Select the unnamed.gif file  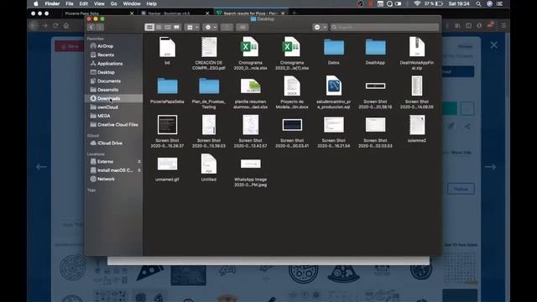[x=167, y=164]
